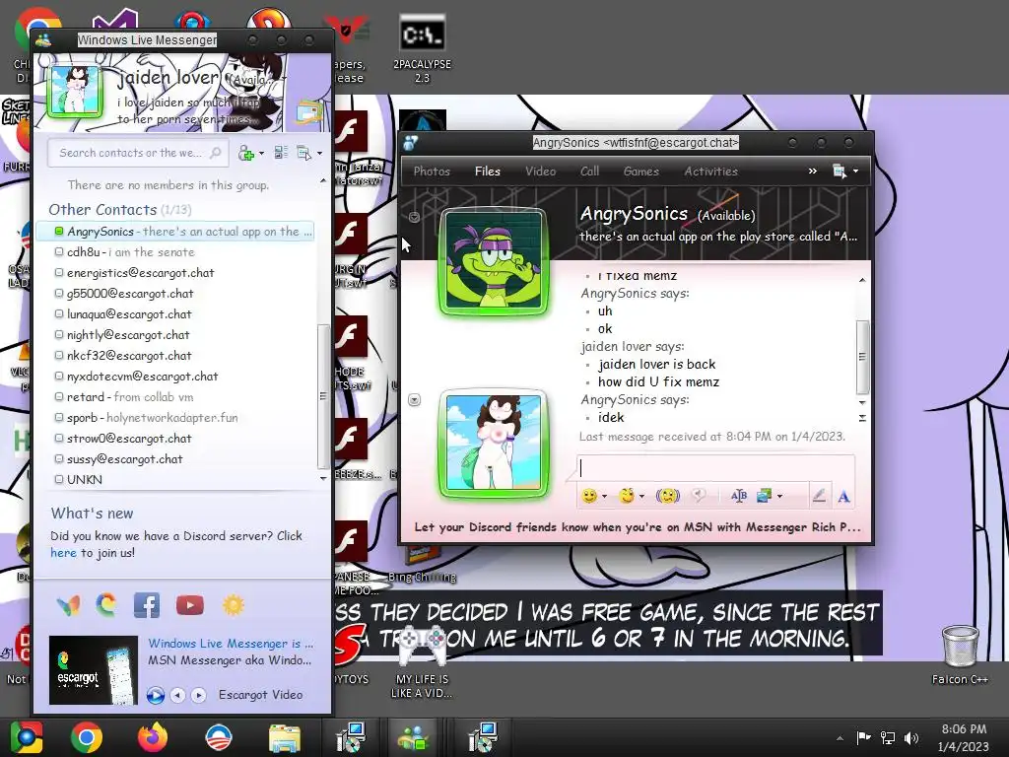1009x757 pixels.
Task: Click the chat message input box
Action: [x=715, y=468]
